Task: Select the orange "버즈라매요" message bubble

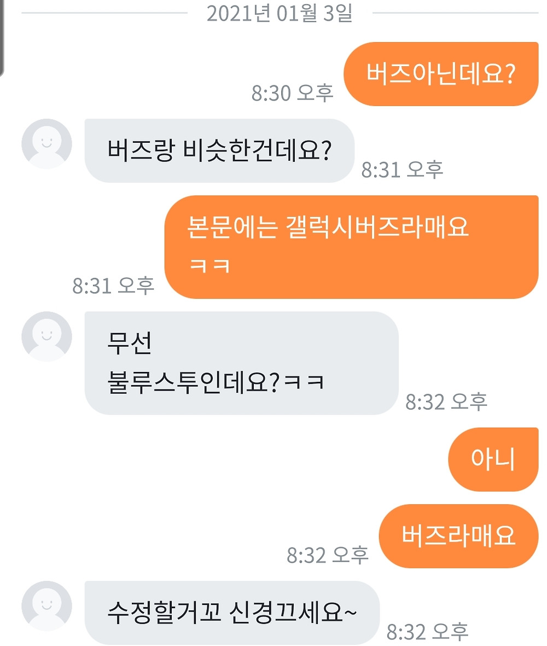Action: pyautogui.click(x=458, y=536)
